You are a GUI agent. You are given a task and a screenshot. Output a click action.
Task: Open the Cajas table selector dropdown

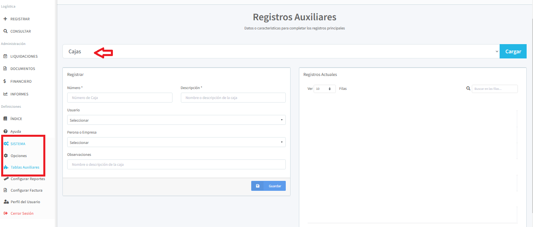pyautogui.click(x=281, y=52)
